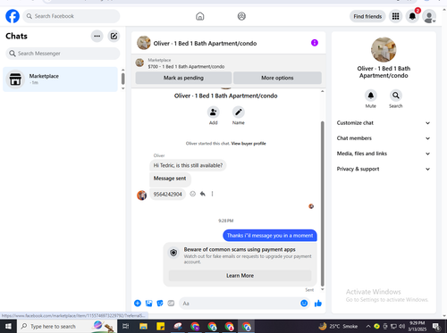The width and height of the screenshot is (447, 333).
Task: Go to the Facebook Home tab
Action: 200,16
